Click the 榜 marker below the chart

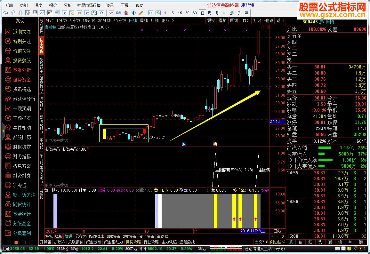pyautogui.click(x=215, y=144)
